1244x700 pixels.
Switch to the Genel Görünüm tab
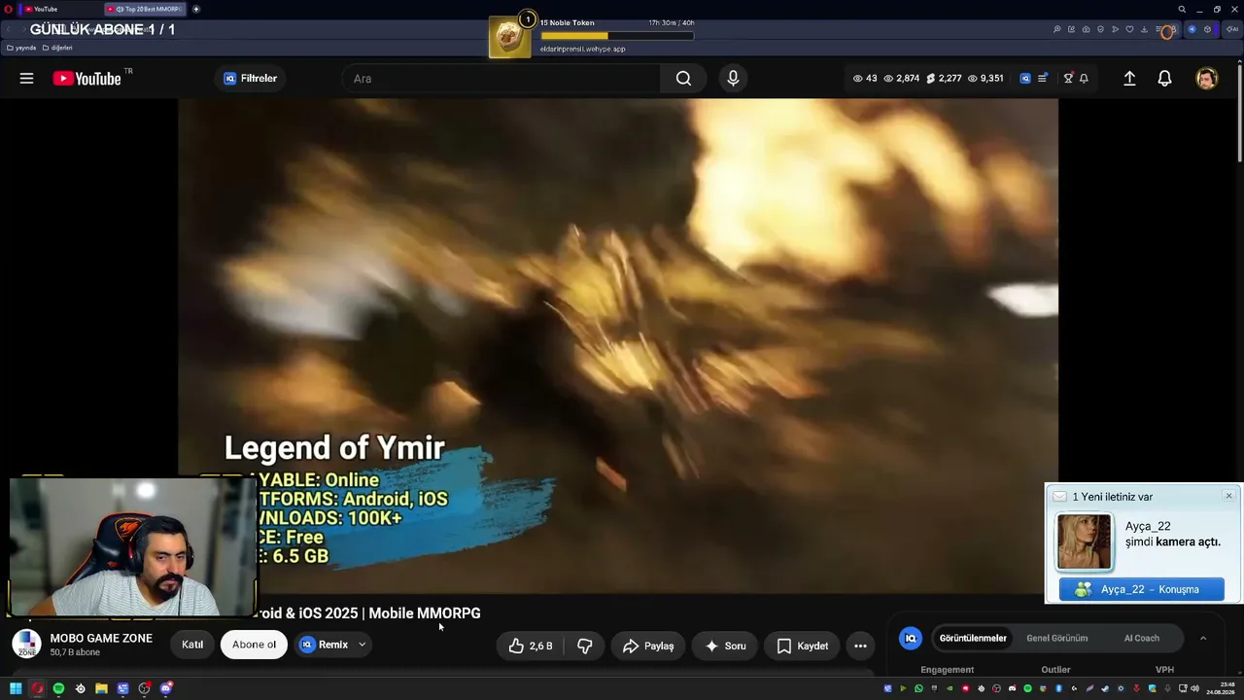1056,638
